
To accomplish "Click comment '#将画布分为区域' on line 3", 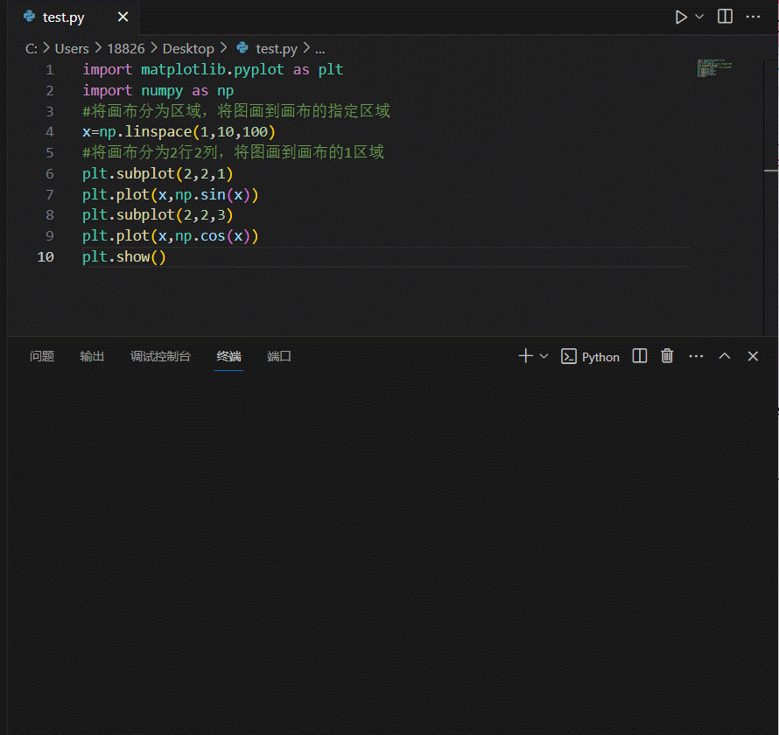I will click(142, 111).
